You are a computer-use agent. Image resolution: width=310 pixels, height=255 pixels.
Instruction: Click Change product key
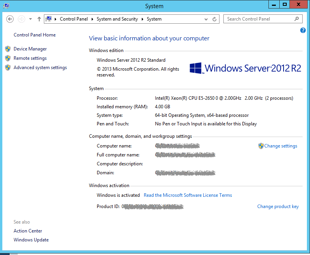(x=278, y=206)
